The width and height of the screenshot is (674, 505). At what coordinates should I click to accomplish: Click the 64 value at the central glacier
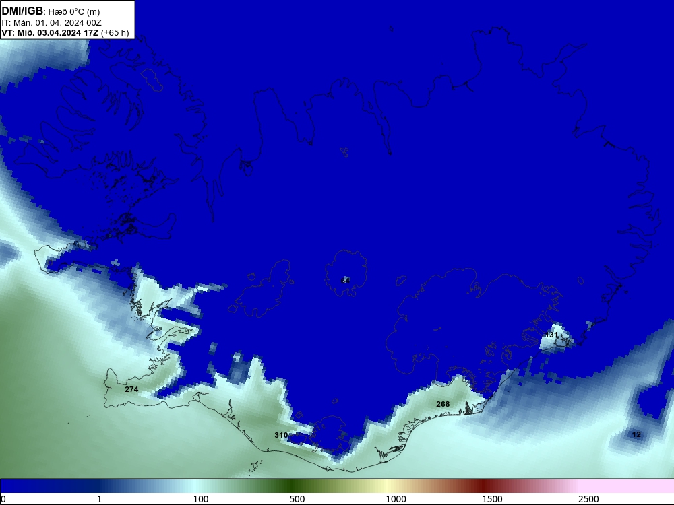pyautogui.click(x=345, y=281)
